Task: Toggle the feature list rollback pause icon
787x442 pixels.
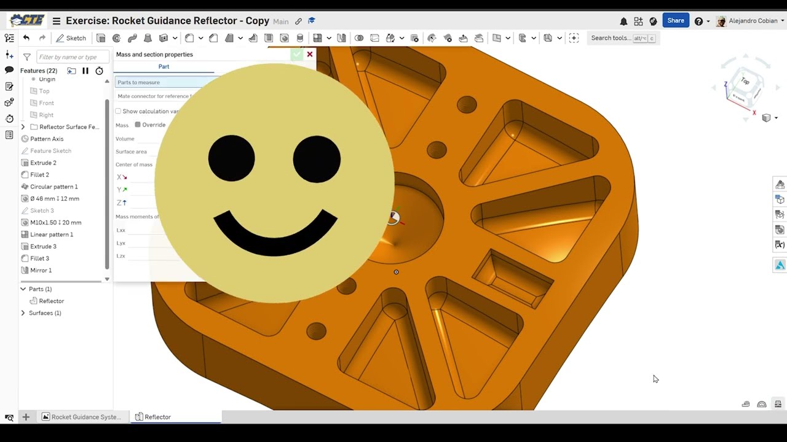Action: pyautogui.click(x=85, y=71)
